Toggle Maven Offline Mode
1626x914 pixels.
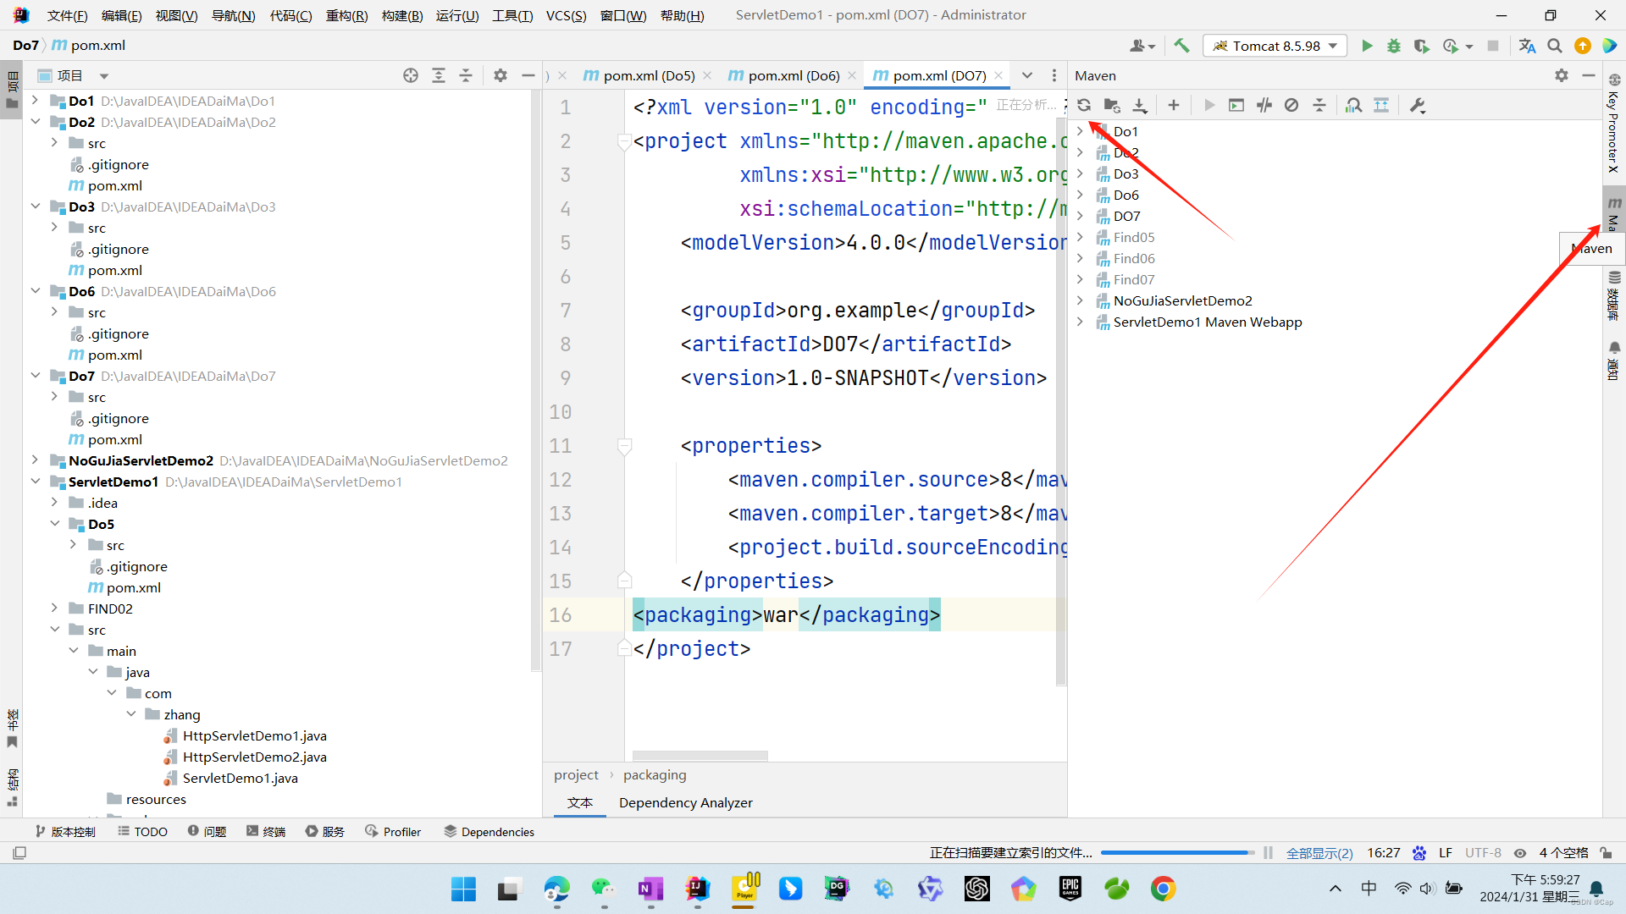pyautogui.click(x=1264, y=106)
